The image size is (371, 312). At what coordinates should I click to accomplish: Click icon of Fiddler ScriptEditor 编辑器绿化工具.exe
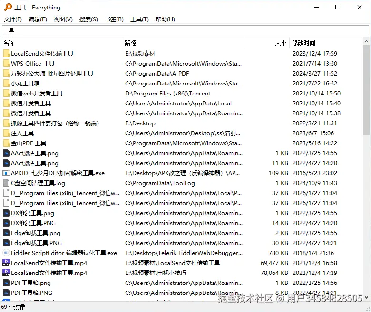tap(6, 253)
